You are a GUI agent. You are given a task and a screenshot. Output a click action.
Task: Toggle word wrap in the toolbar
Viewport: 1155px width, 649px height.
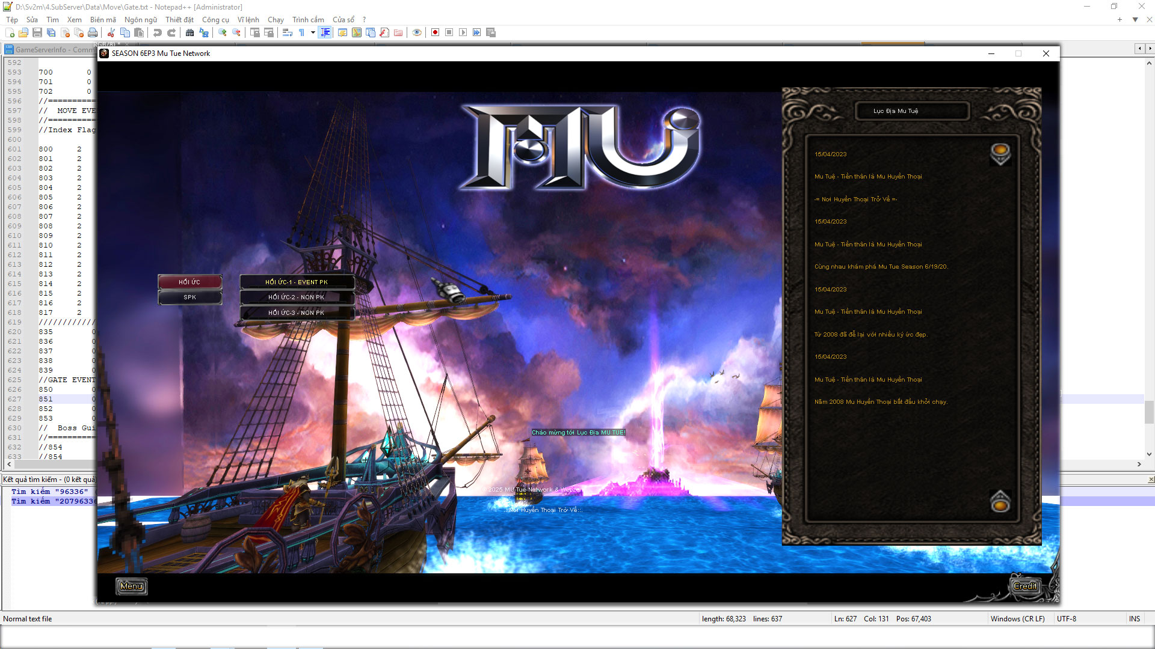288,32
